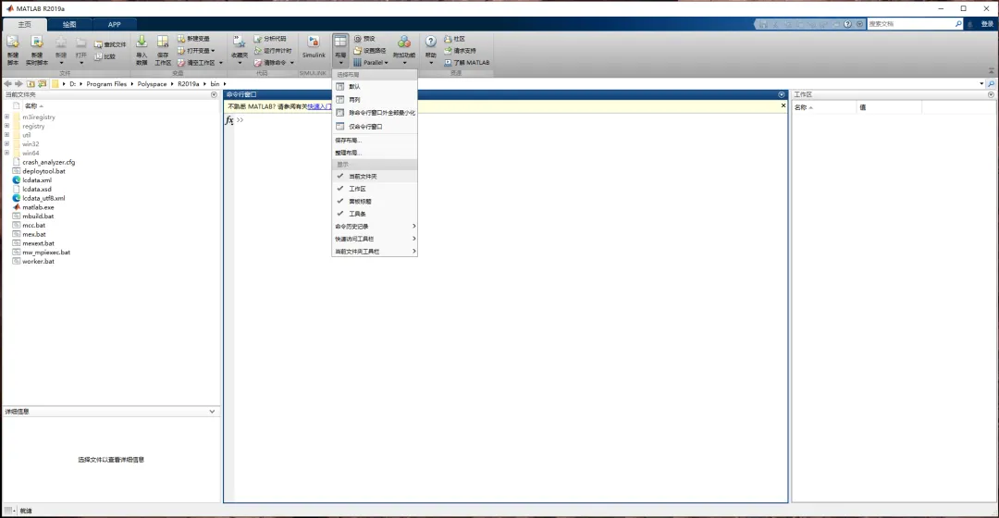Viewport: 999px width, 518px height.
Task: Click the browse-for-folder icon in address bar
Action: pos(42,84)
